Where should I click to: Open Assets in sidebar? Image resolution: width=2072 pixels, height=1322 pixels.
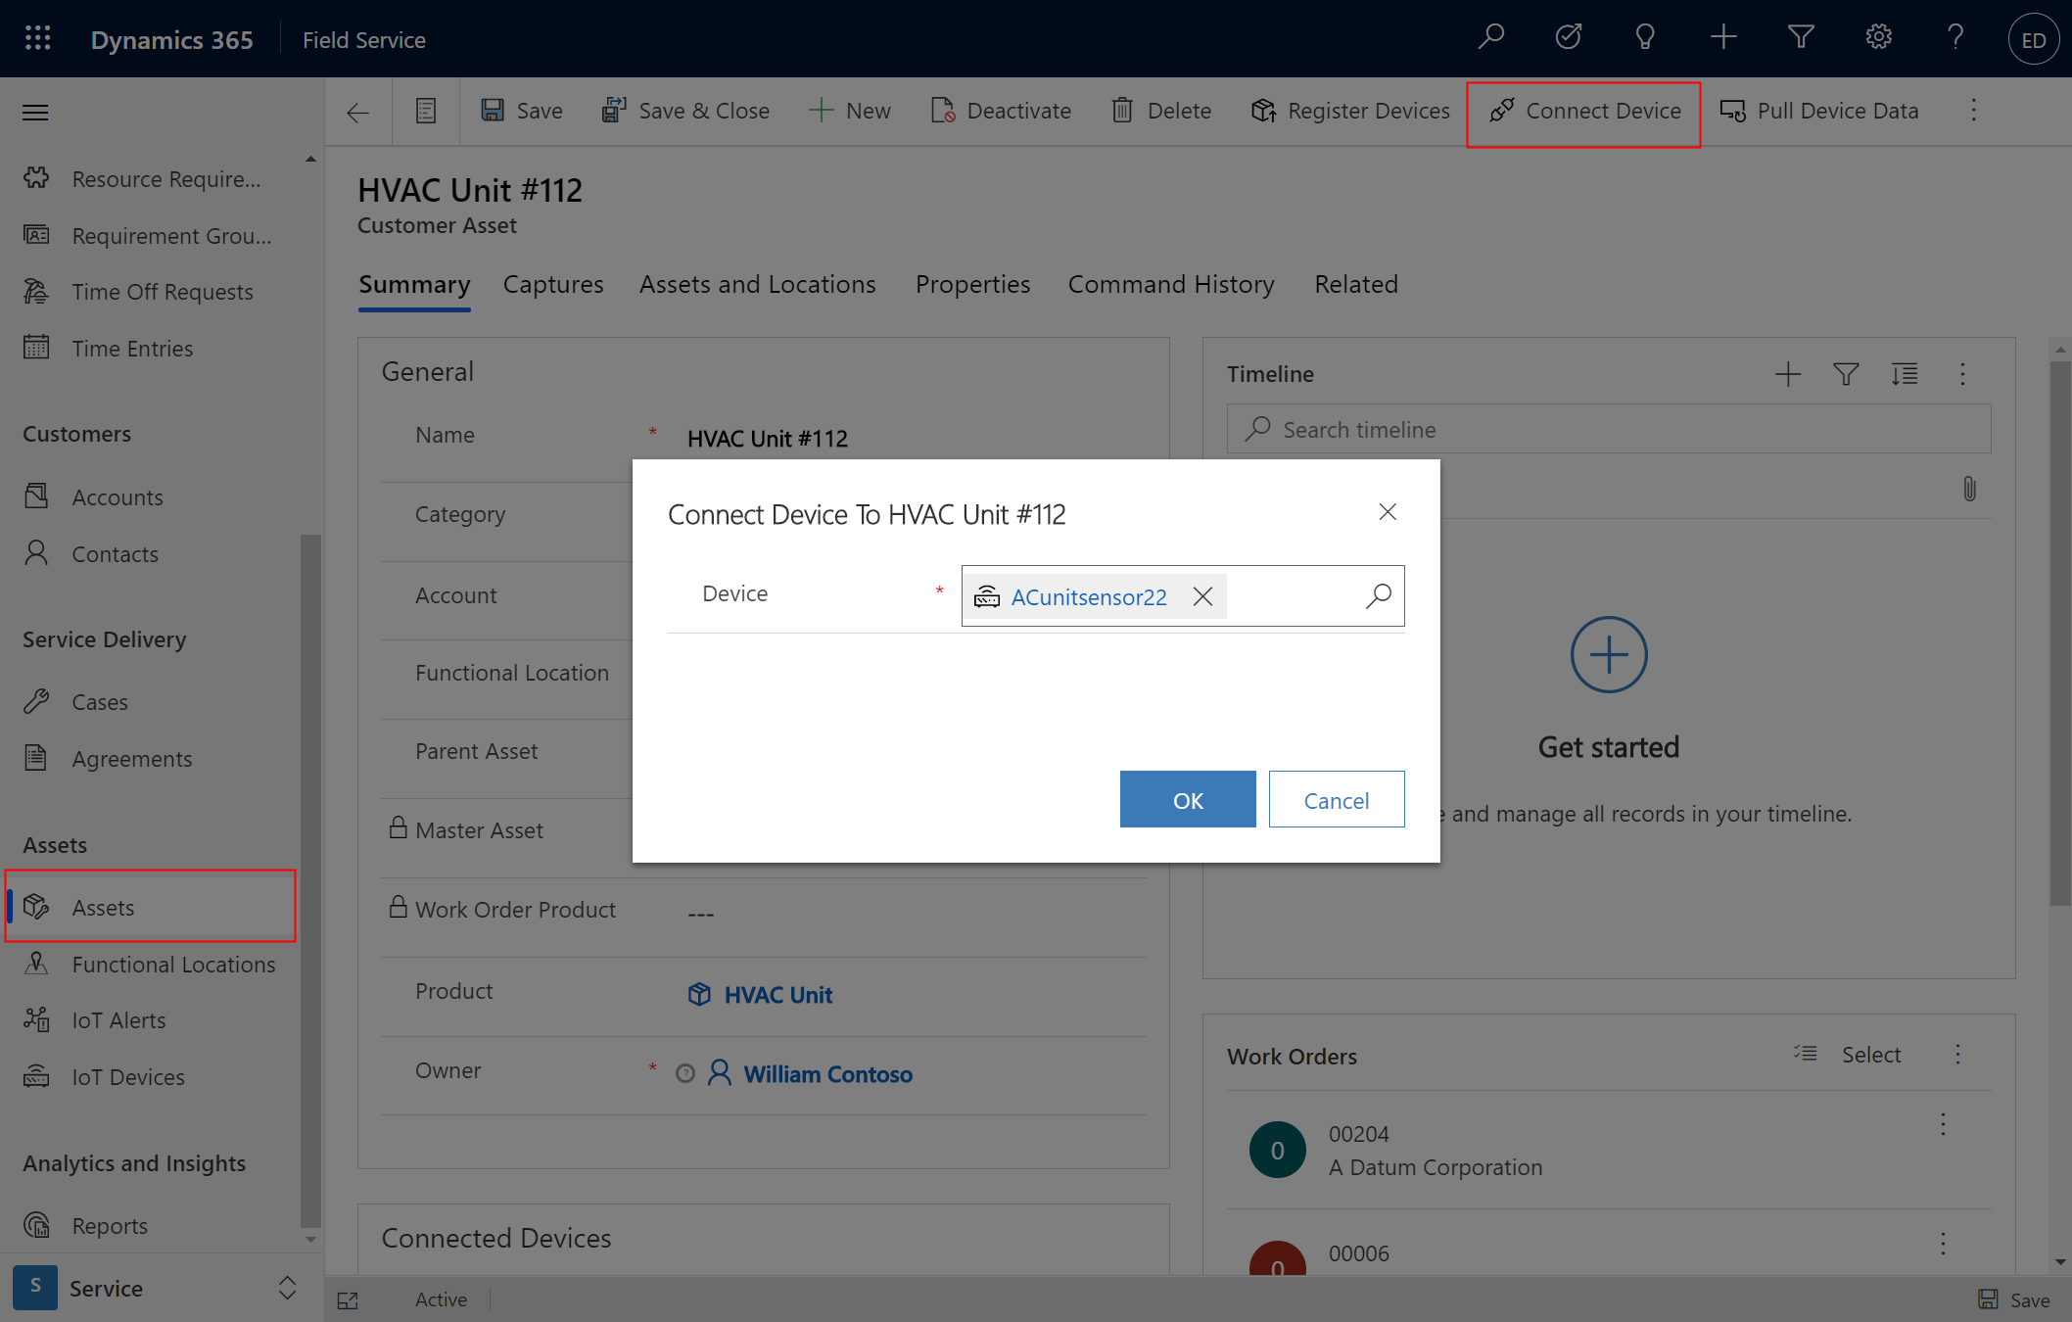(149, 907)
